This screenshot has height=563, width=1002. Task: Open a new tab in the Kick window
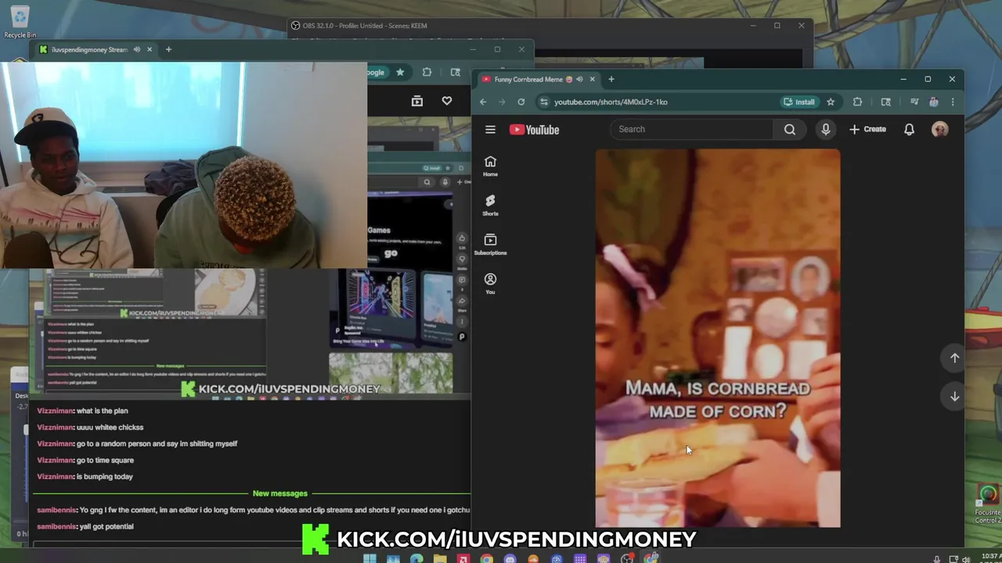pos(168,49)
